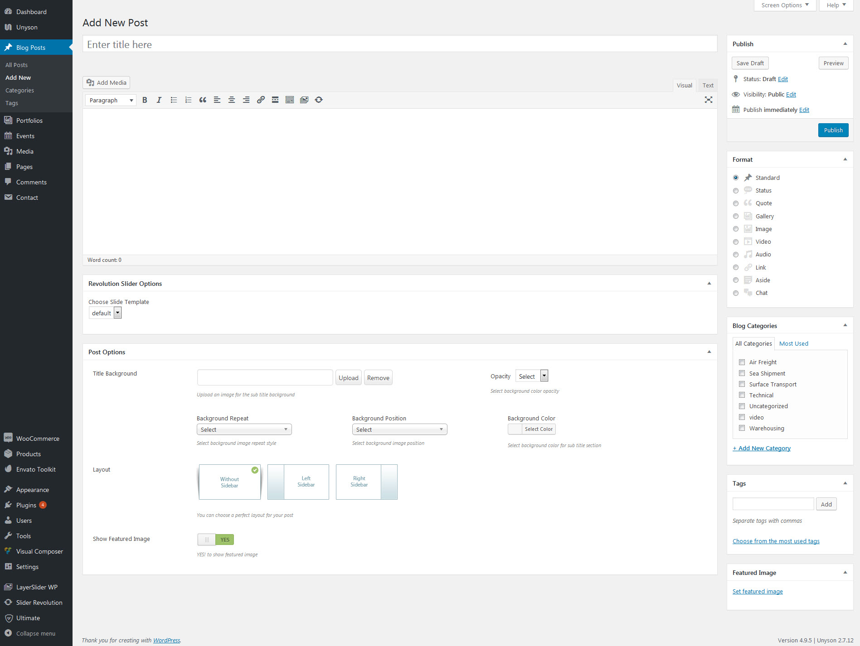
Task: Expand the Screen Options panel
Action: point(785,5)
